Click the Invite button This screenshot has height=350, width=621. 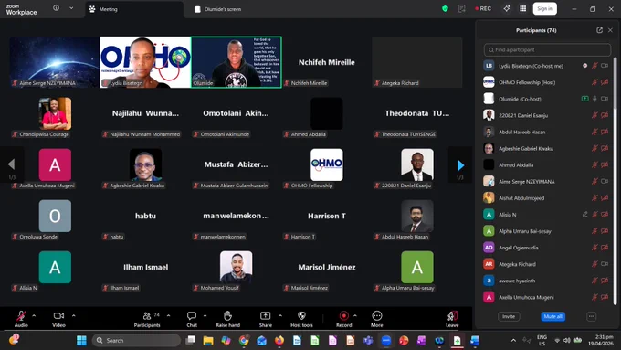tap(509, 316)
